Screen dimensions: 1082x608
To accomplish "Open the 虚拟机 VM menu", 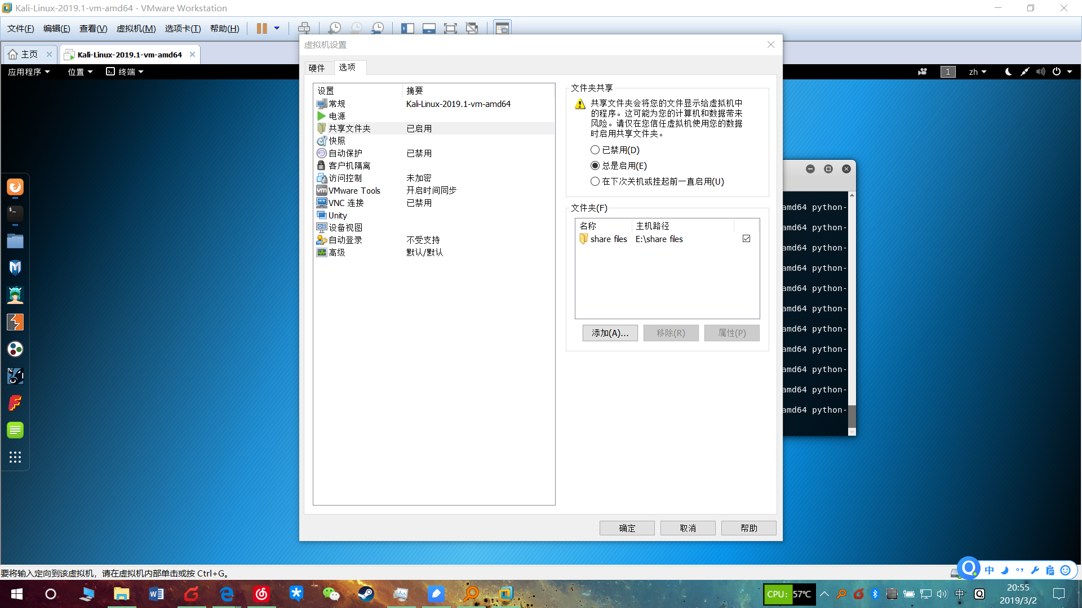I will coord(136,29).
